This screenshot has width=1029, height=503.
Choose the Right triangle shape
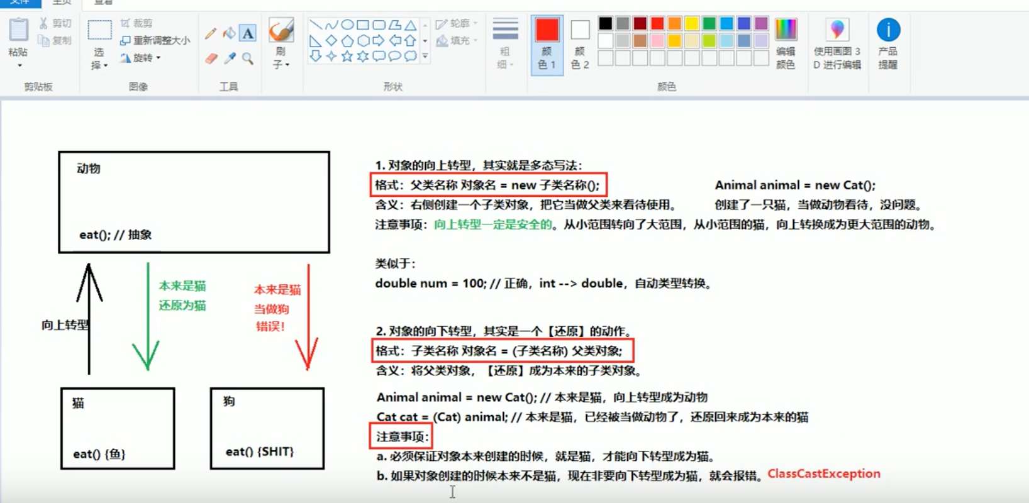[x=316, y=41]
